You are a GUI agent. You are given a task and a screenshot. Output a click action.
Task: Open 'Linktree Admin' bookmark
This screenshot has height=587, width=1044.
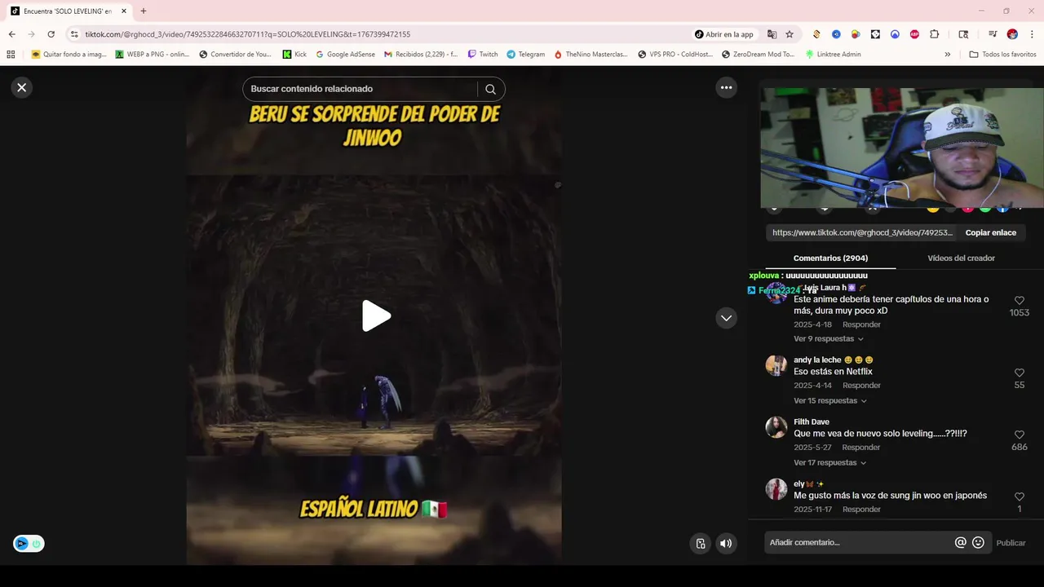833,55
